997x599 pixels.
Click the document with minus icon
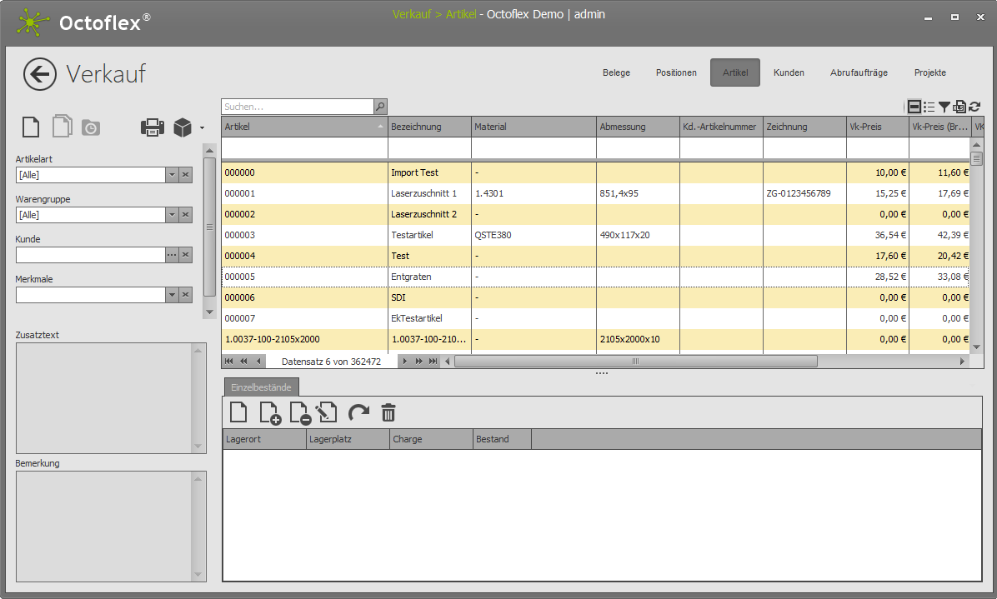pos(299,412)
